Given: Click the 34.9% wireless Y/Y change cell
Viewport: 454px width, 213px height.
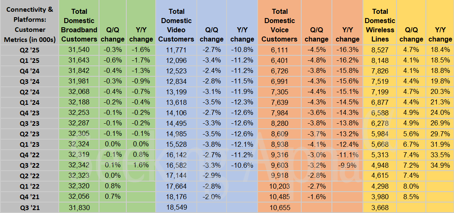Looking at the screenshot, I should point(441,165).
